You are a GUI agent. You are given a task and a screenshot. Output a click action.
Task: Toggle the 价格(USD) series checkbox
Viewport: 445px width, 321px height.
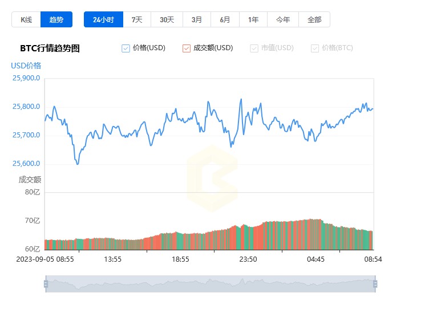[126, 48]
